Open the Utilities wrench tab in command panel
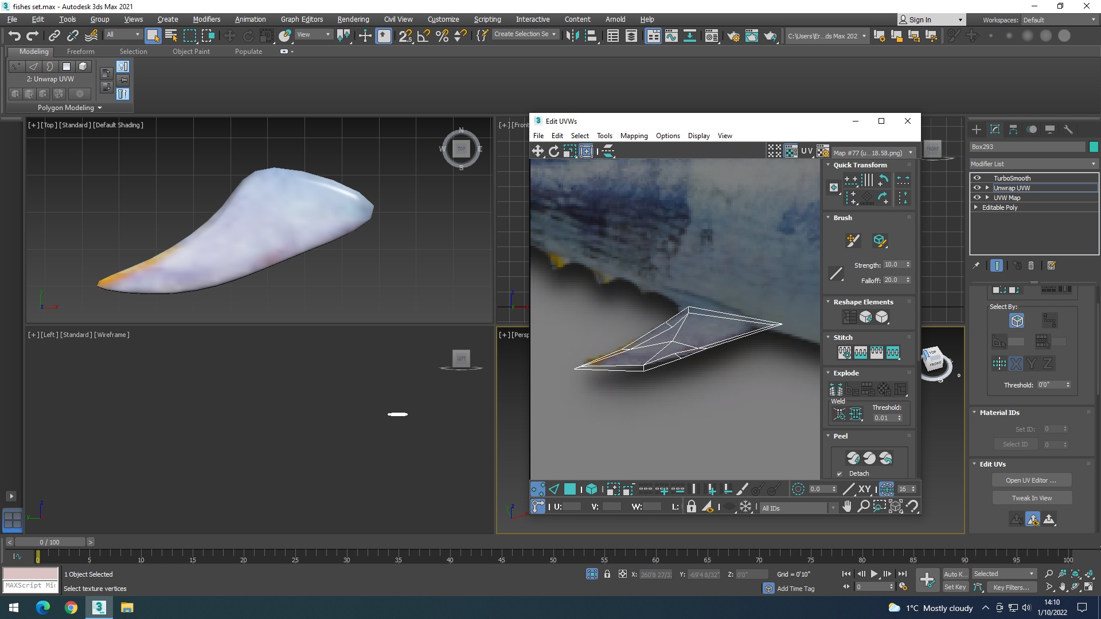Image resolution: width=1101 pixels, height=619 pixels. (x=1068, y=130)
